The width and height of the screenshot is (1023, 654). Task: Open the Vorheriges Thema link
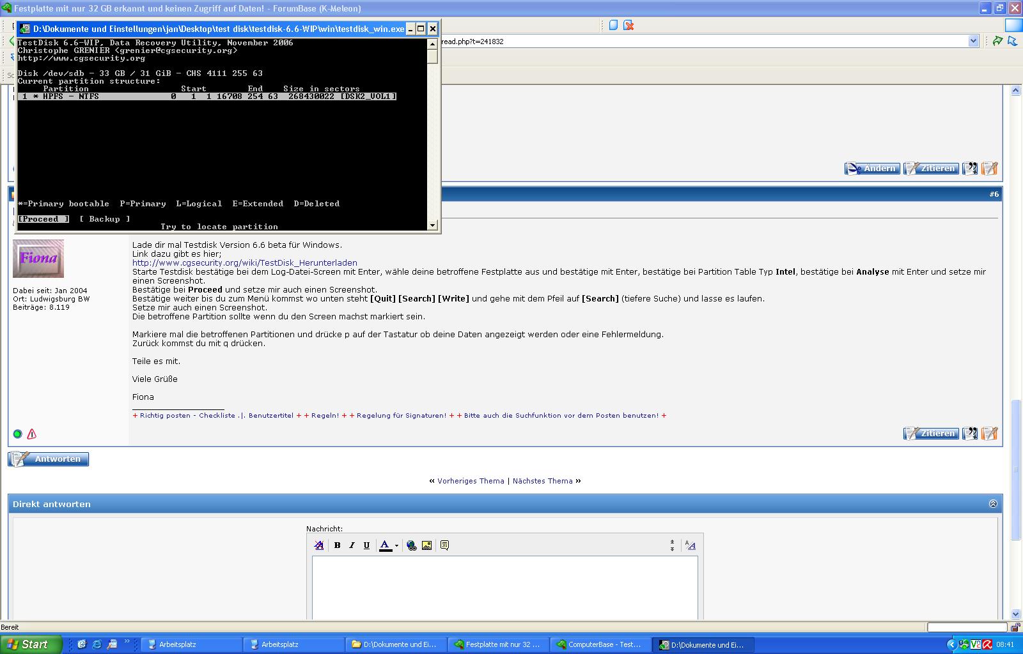(x=471, y=481)
